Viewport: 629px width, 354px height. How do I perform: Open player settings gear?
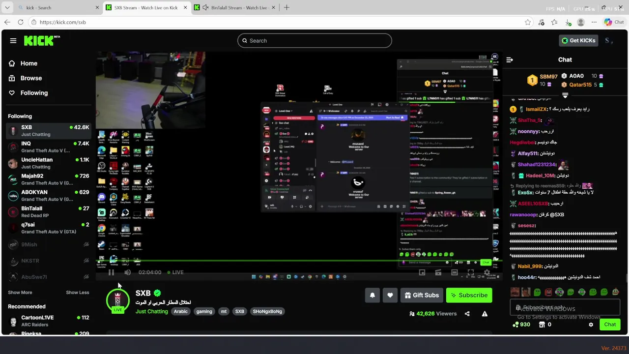point(487,272)
